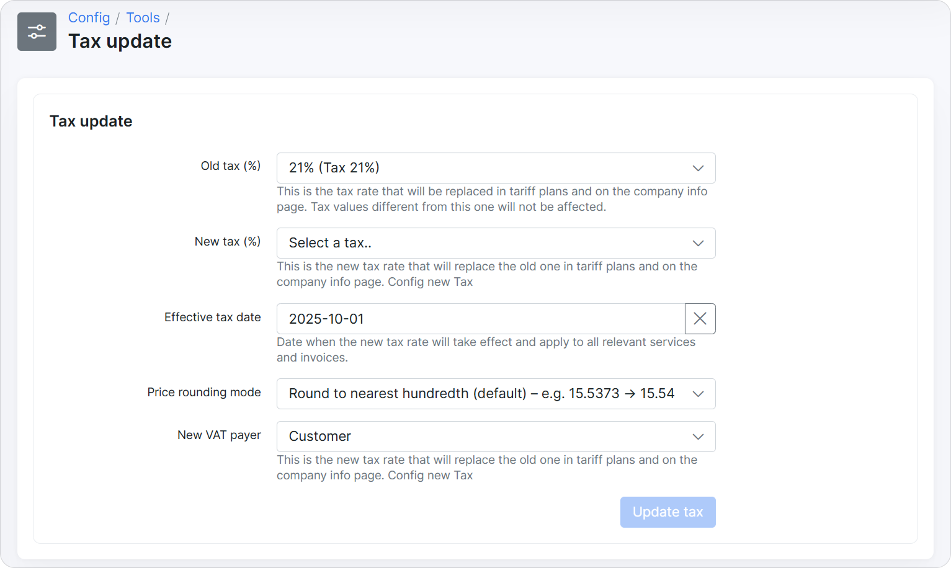Click the 'Effective tax date' label

pos(212,317)
